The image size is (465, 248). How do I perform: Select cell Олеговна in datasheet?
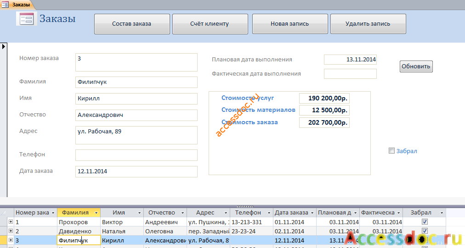click(165, 231)
